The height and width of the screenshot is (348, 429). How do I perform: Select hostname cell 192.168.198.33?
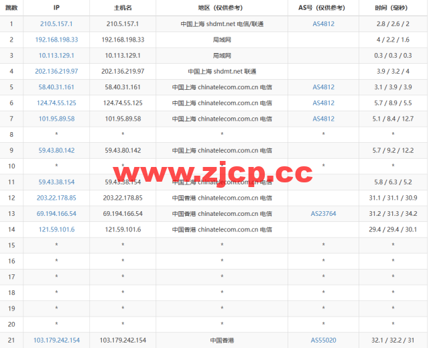pos(123,40)
